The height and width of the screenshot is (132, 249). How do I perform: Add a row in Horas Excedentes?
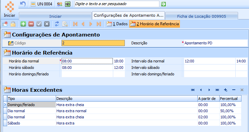[x=225, y=90]
